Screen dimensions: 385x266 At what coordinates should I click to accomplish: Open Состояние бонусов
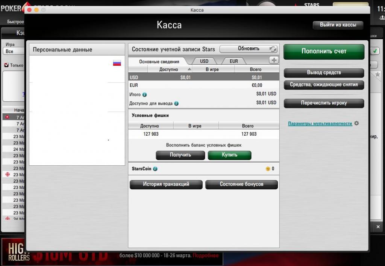pyautogui.click(x=242, y=184)
